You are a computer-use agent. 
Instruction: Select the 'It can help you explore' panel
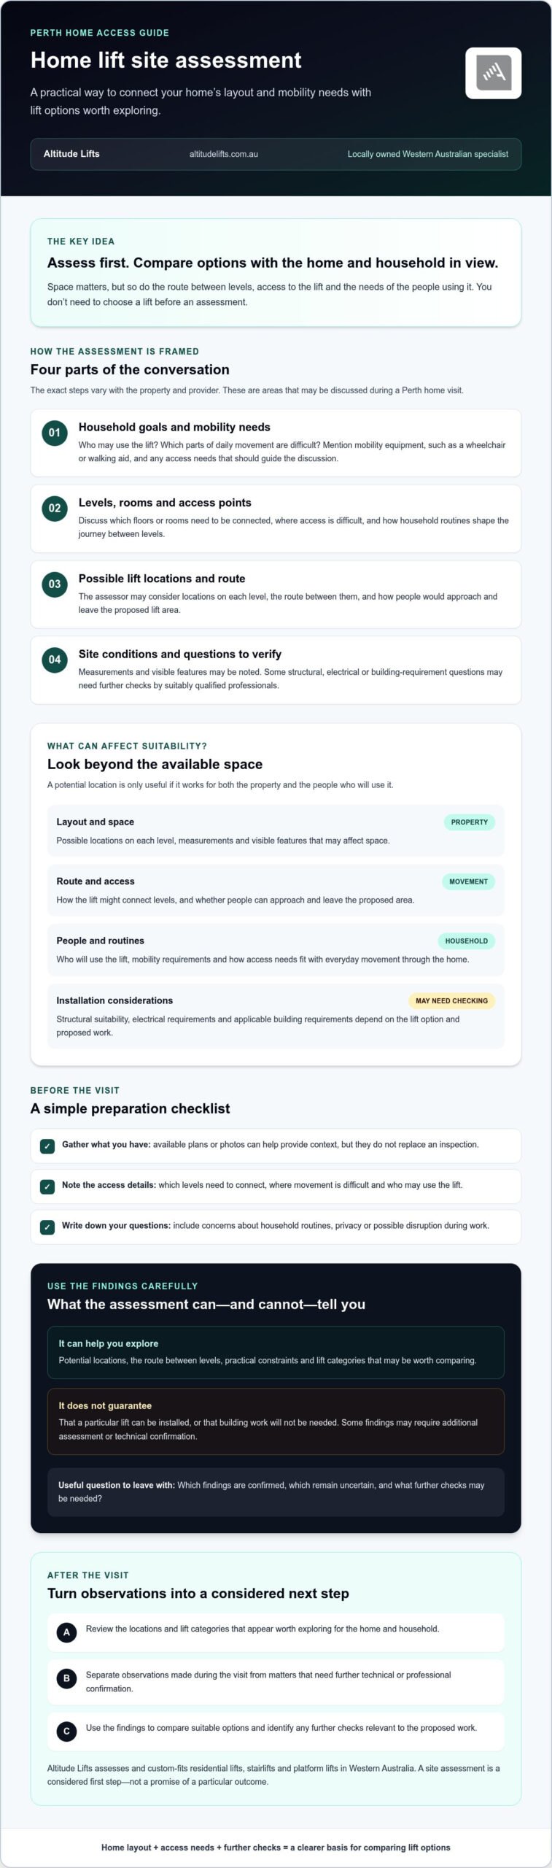276,1352
